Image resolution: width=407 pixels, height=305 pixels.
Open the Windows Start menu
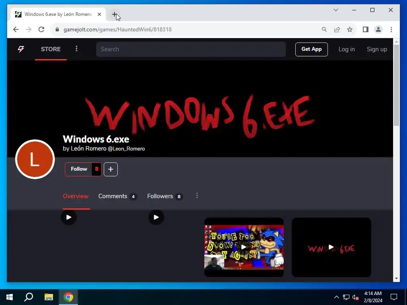pyautogui.click(x=10, y=297)
